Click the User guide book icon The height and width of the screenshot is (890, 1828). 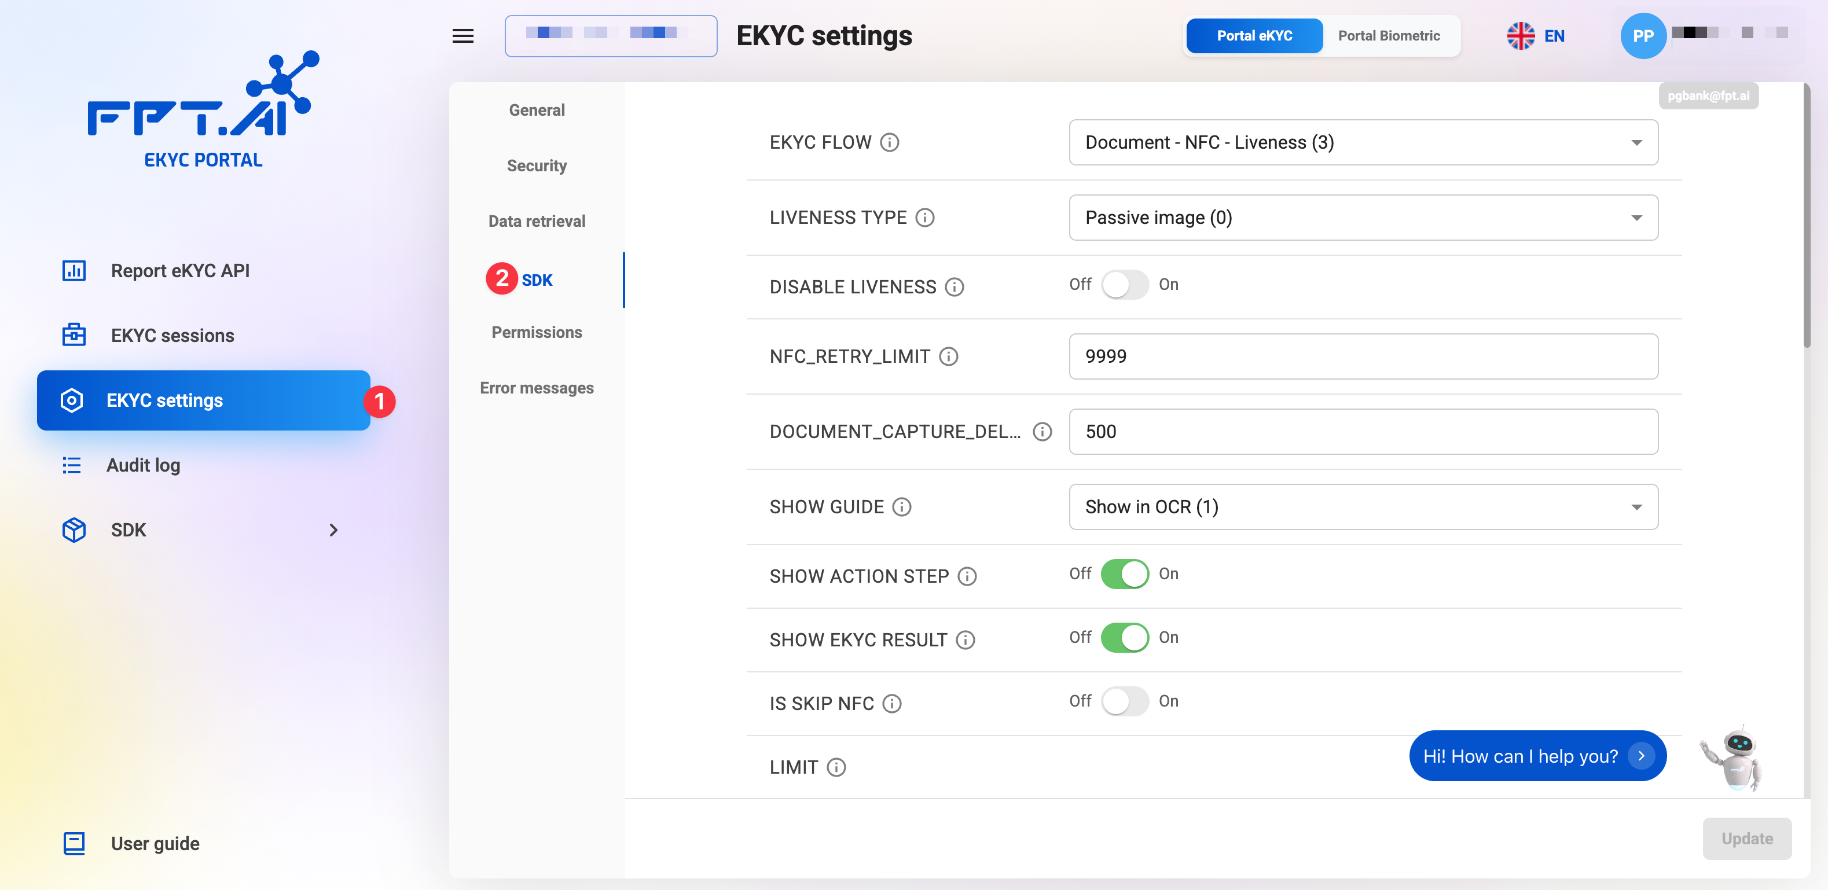click(x=74, y=843)
